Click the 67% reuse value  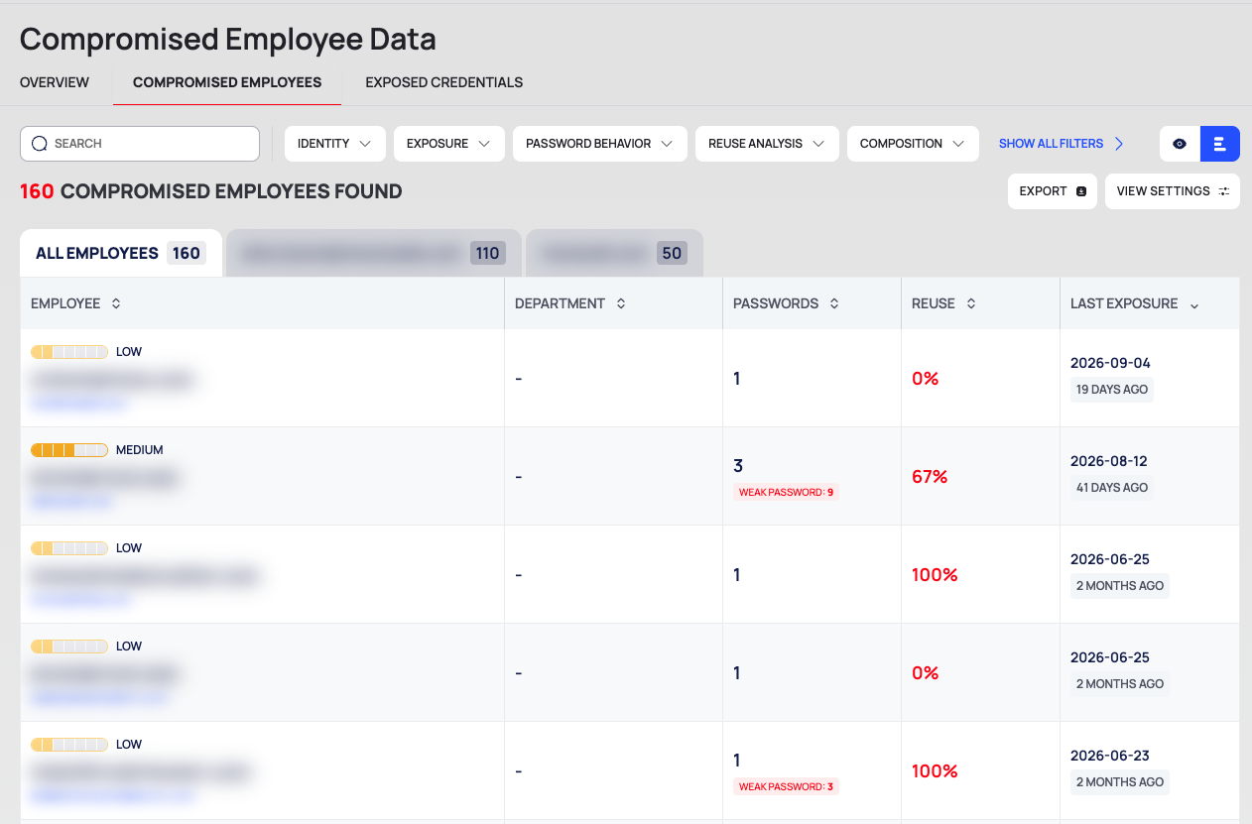[930, 477]
